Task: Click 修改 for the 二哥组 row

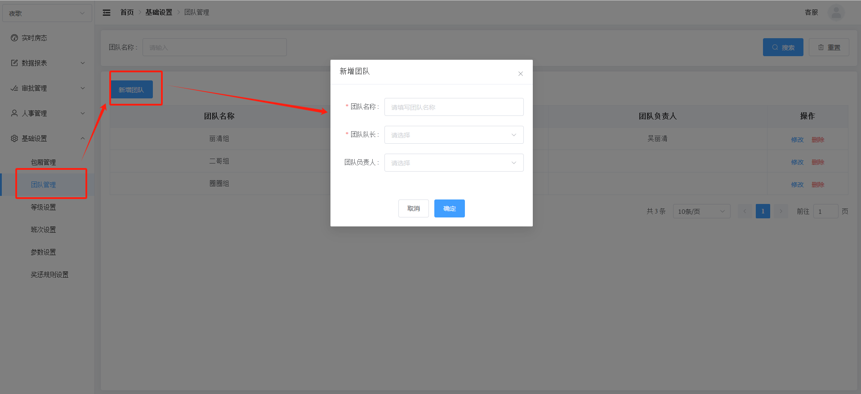Action: click(x=797, y=162)
